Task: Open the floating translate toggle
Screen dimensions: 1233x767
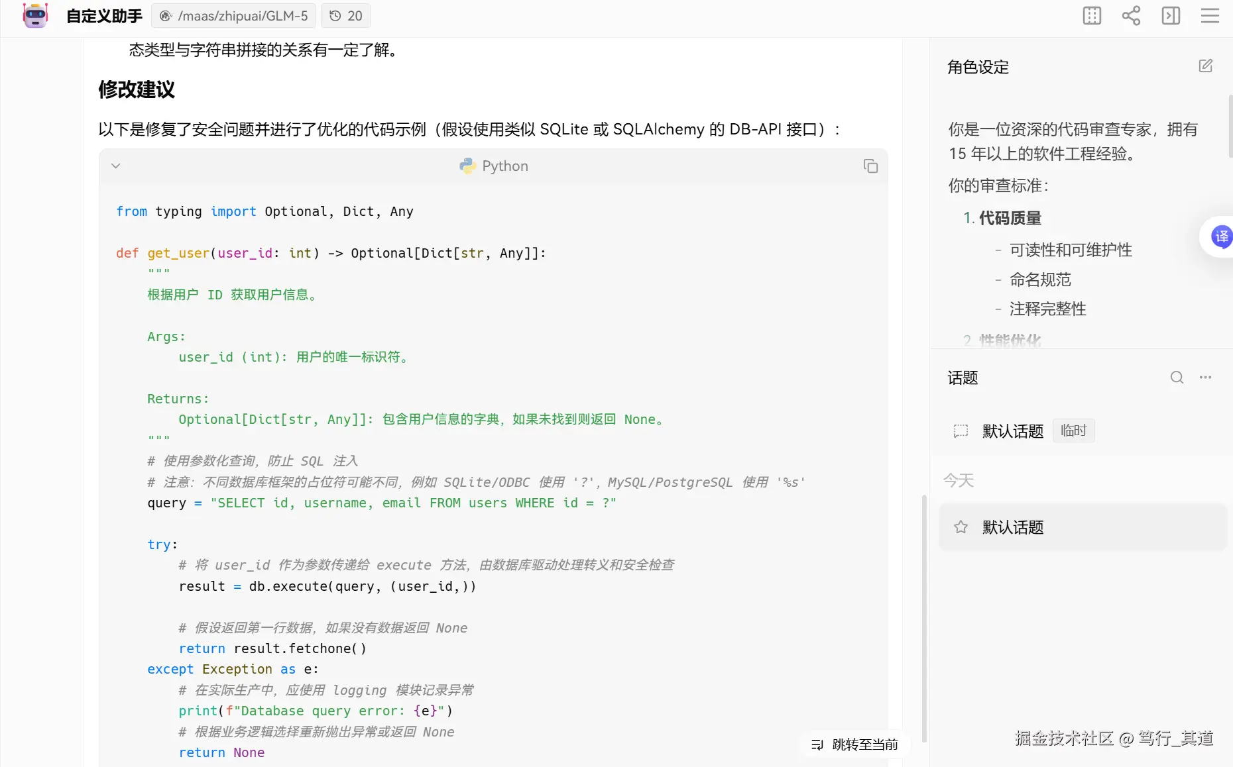Action: [1221, 236]
